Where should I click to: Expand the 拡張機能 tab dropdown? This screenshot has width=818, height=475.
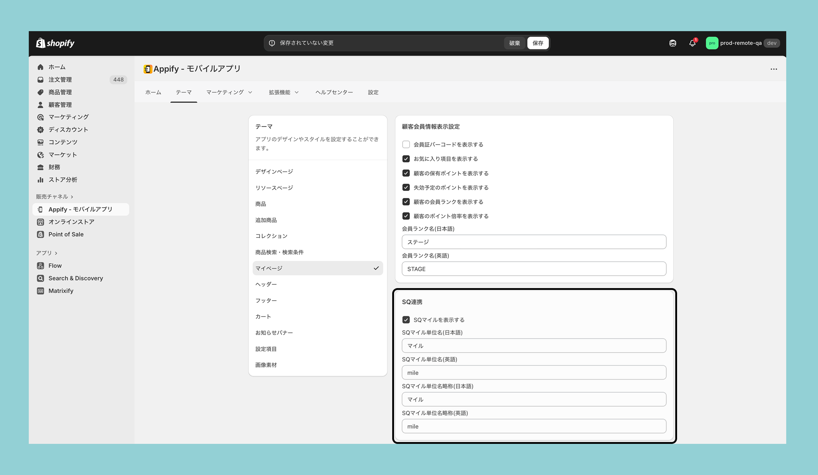point(283,93)
